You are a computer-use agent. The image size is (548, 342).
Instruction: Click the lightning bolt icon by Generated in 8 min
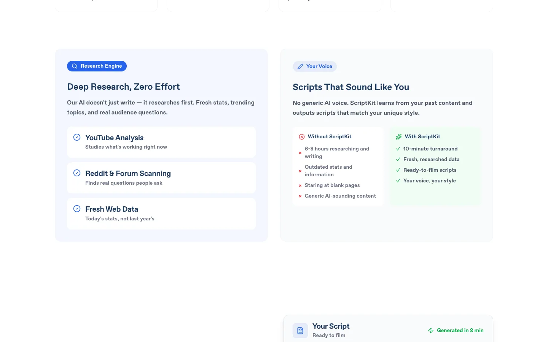(431, 331)
